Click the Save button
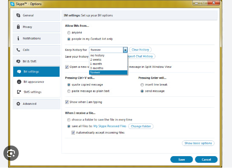The height and width of the screenshot is (168, 232). coord(181,160)
